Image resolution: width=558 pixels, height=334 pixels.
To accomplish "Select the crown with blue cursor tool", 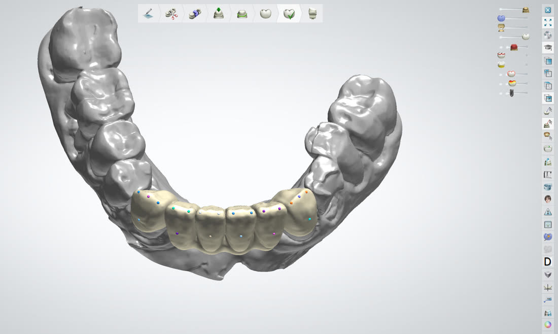I will (548, 111).
